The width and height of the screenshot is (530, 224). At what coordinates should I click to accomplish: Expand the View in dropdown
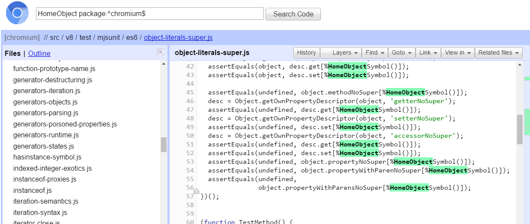coord(458,52)
